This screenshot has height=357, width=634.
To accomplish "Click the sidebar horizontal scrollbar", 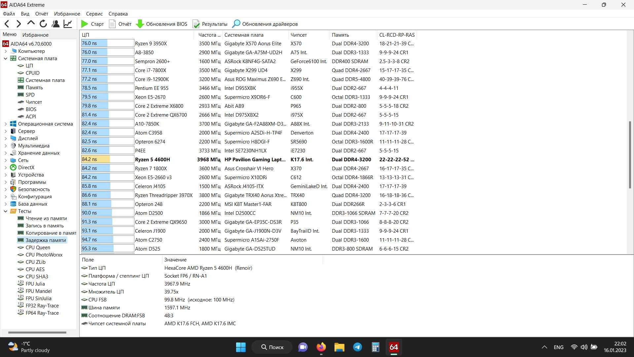I will tap(37, 332).
